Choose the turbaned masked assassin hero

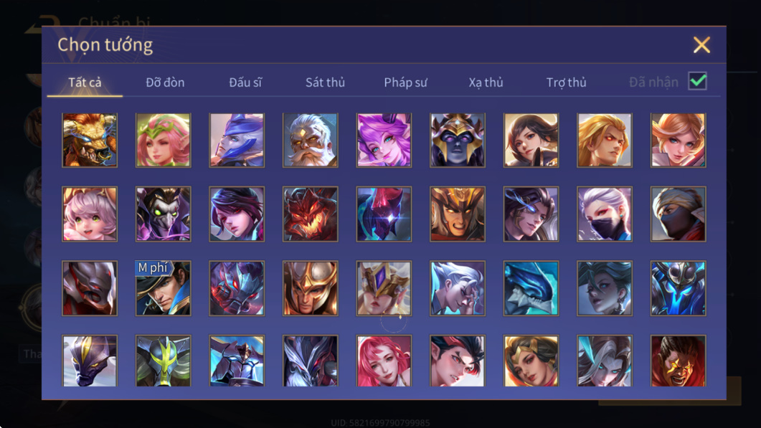[x=678, y=214]
